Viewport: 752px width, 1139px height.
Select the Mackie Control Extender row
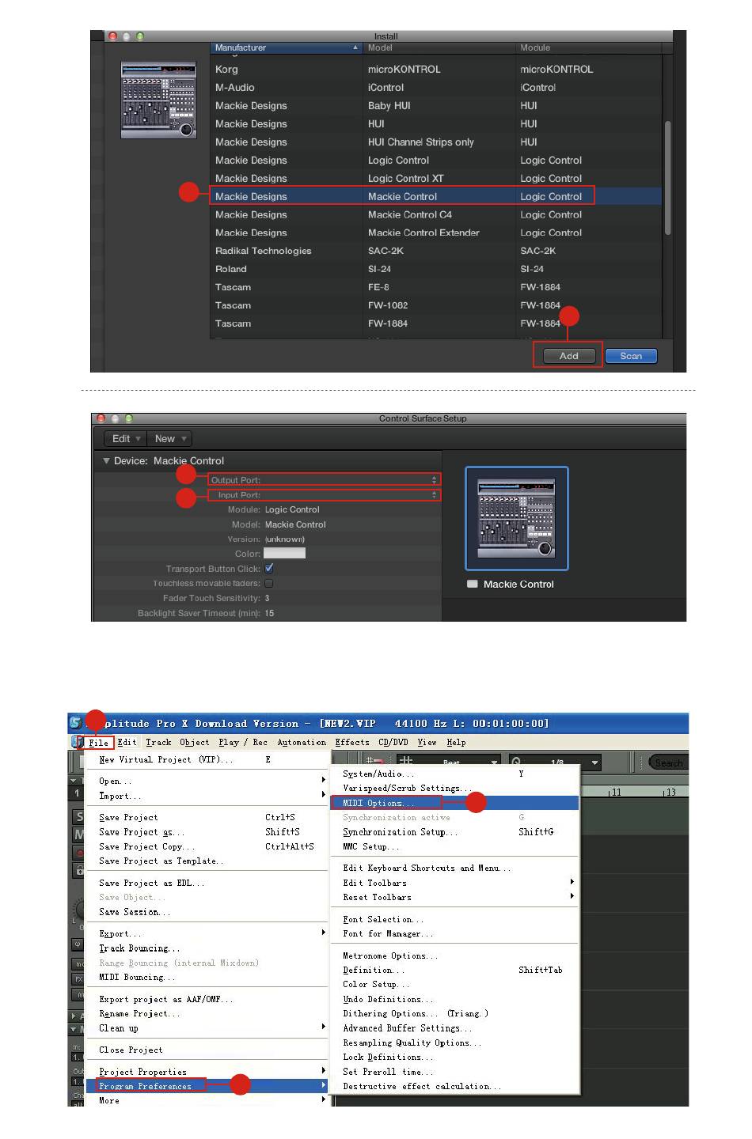(x=435, y=233)
